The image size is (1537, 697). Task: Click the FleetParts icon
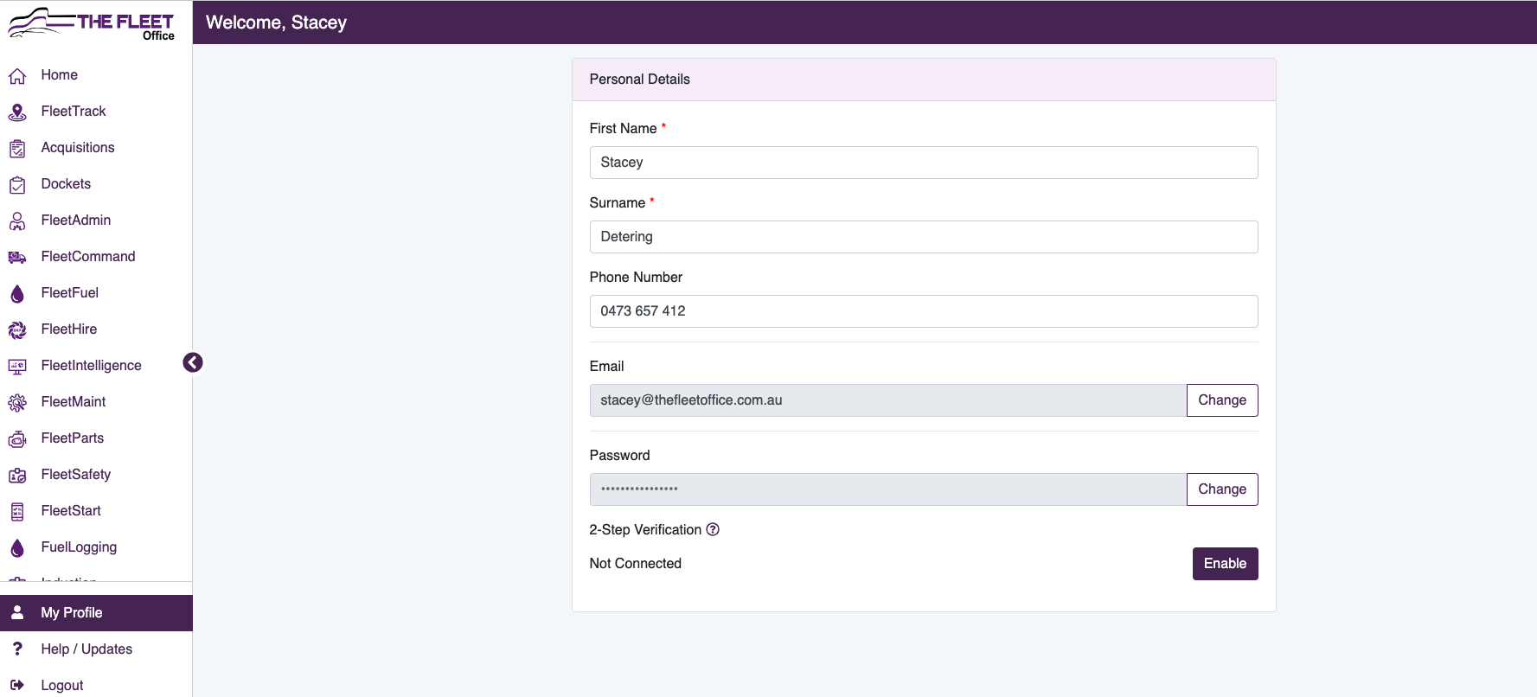17,439
